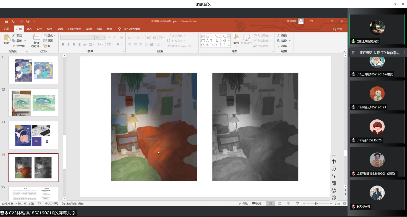Switch to the Animations (动画) tab
The image size is (407, 217).
tap(60, 29)
